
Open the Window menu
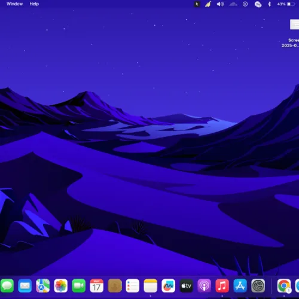pyautogui.click(x=14, y=4)
